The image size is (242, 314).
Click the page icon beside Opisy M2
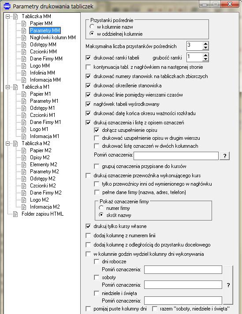point(24,157)
